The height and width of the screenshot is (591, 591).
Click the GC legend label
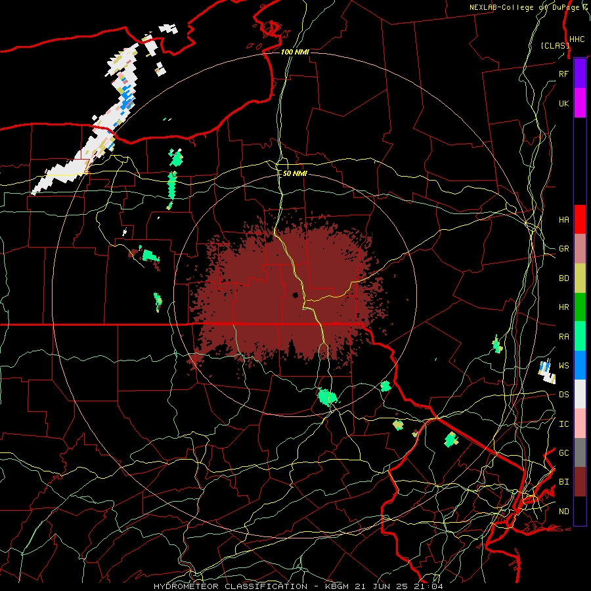pyautogui.click(x=563, y=453)
